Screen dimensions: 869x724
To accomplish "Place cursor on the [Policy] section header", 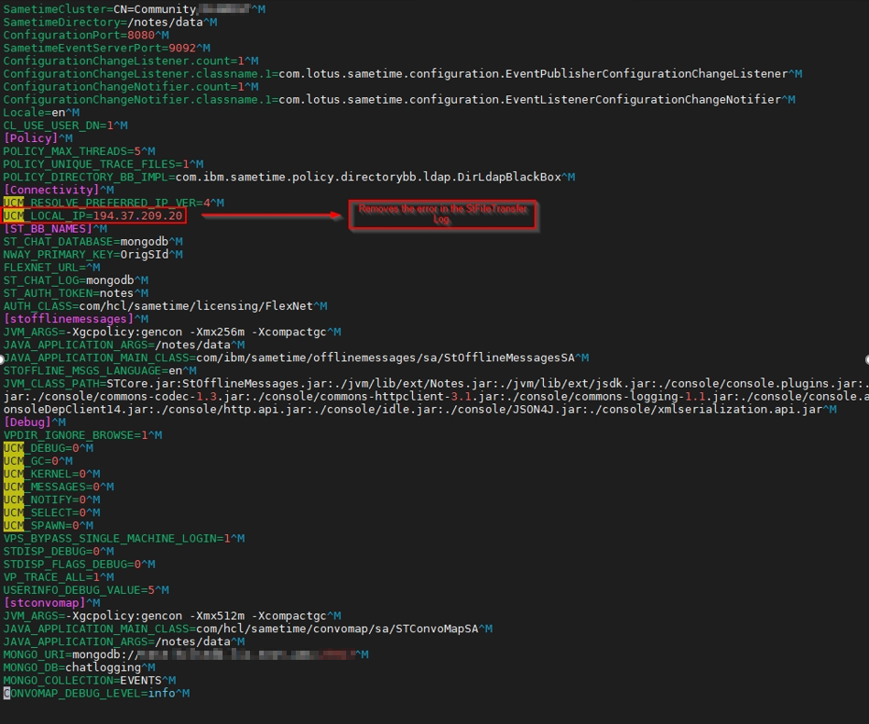I will point(30,138).
